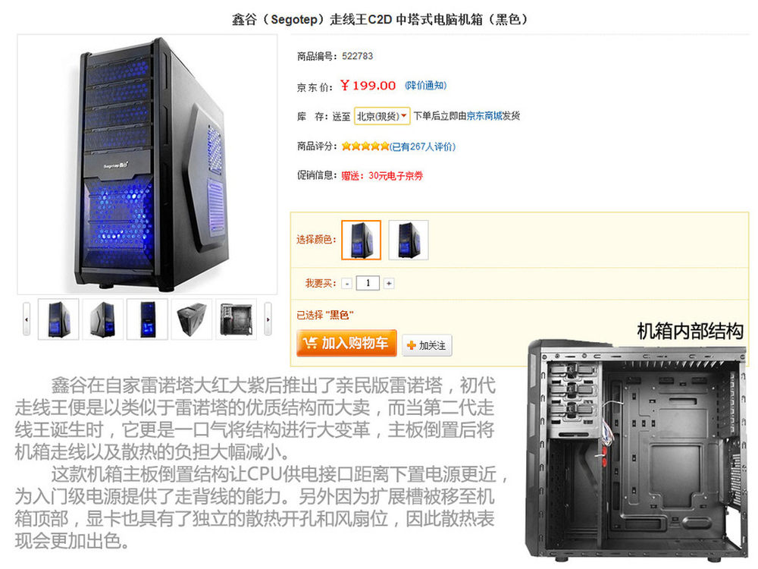Follow the 京东商城 link
Viewport: 758px width, 569px height.
(484, 115)
